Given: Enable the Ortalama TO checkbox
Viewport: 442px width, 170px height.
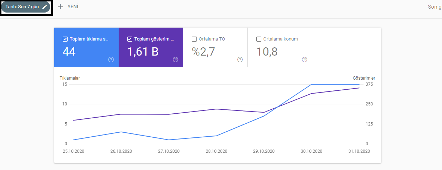Looking at the screenshot, I should [194, 39].
